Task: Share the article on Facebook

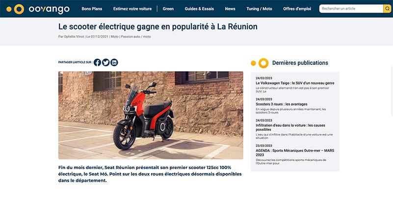Action: point(97,62)
